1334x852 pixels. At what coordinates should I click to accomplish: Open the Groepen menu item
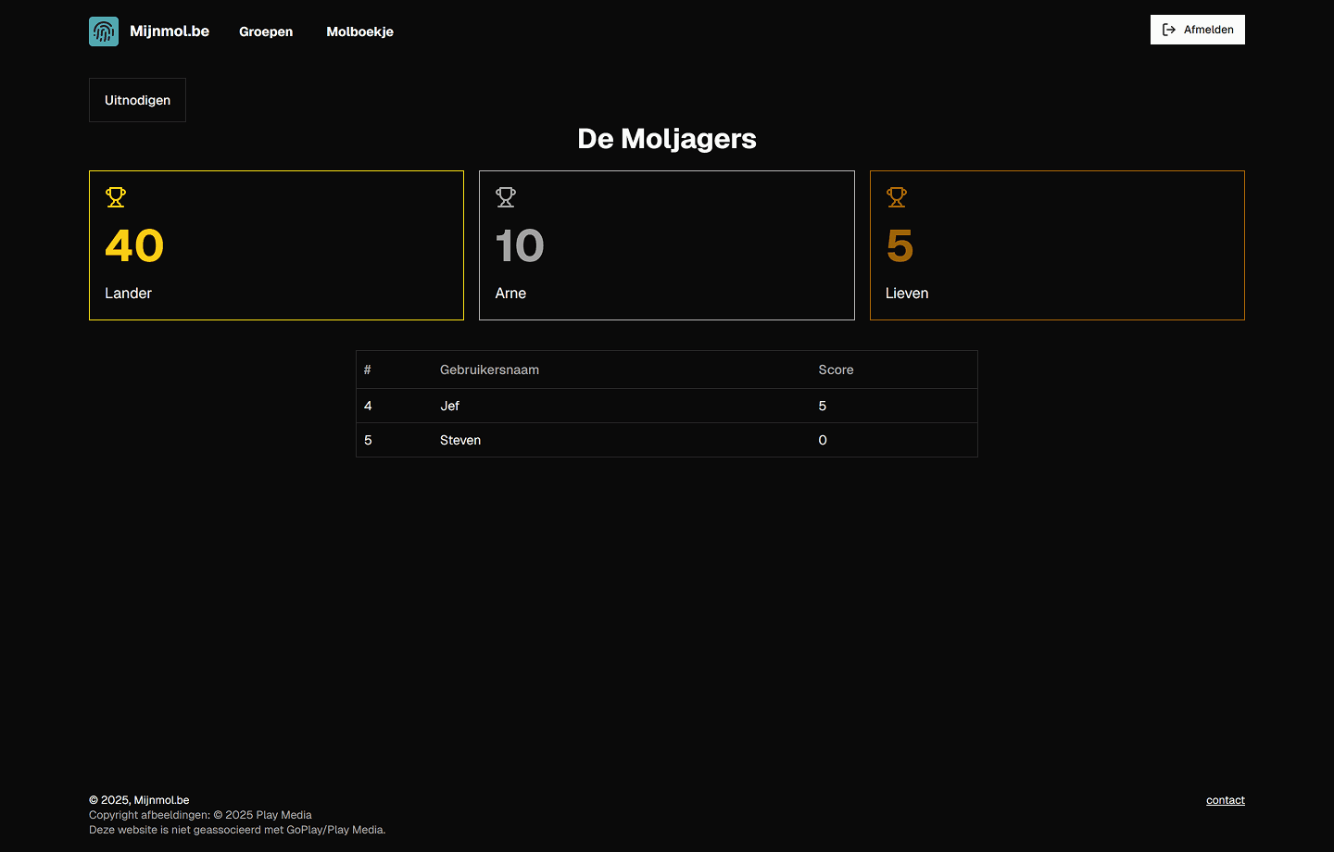click(x=266, y=31)
